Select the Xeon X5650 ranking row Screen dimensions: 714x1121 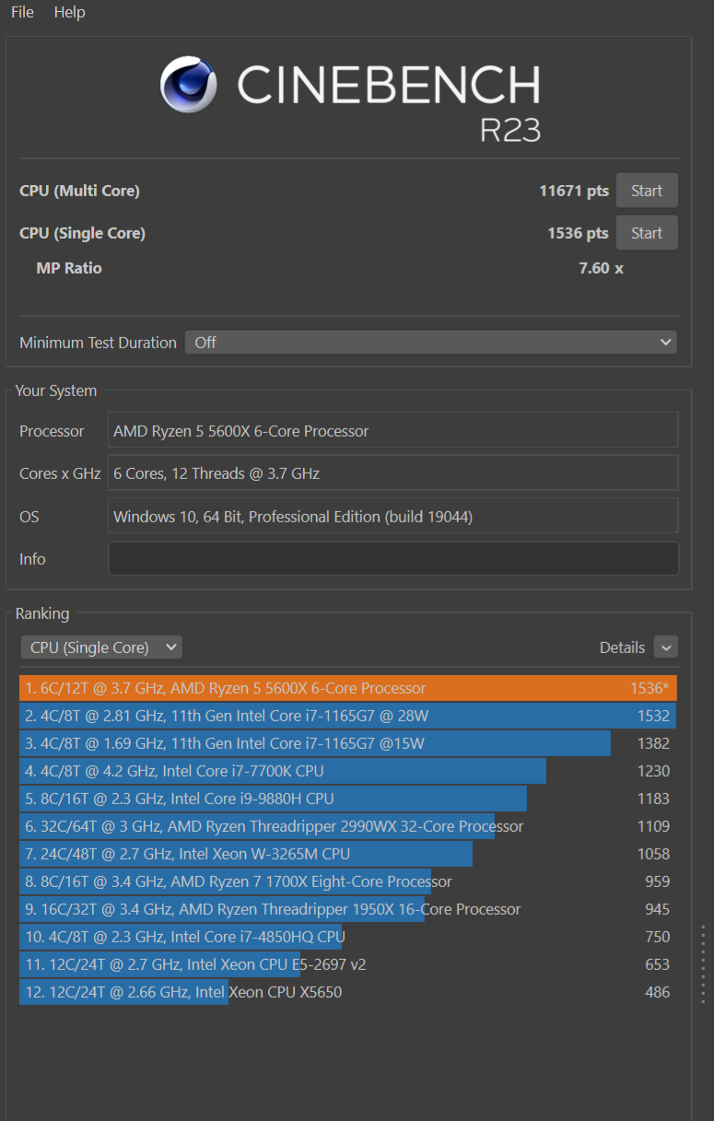click(x=348, y=992)
